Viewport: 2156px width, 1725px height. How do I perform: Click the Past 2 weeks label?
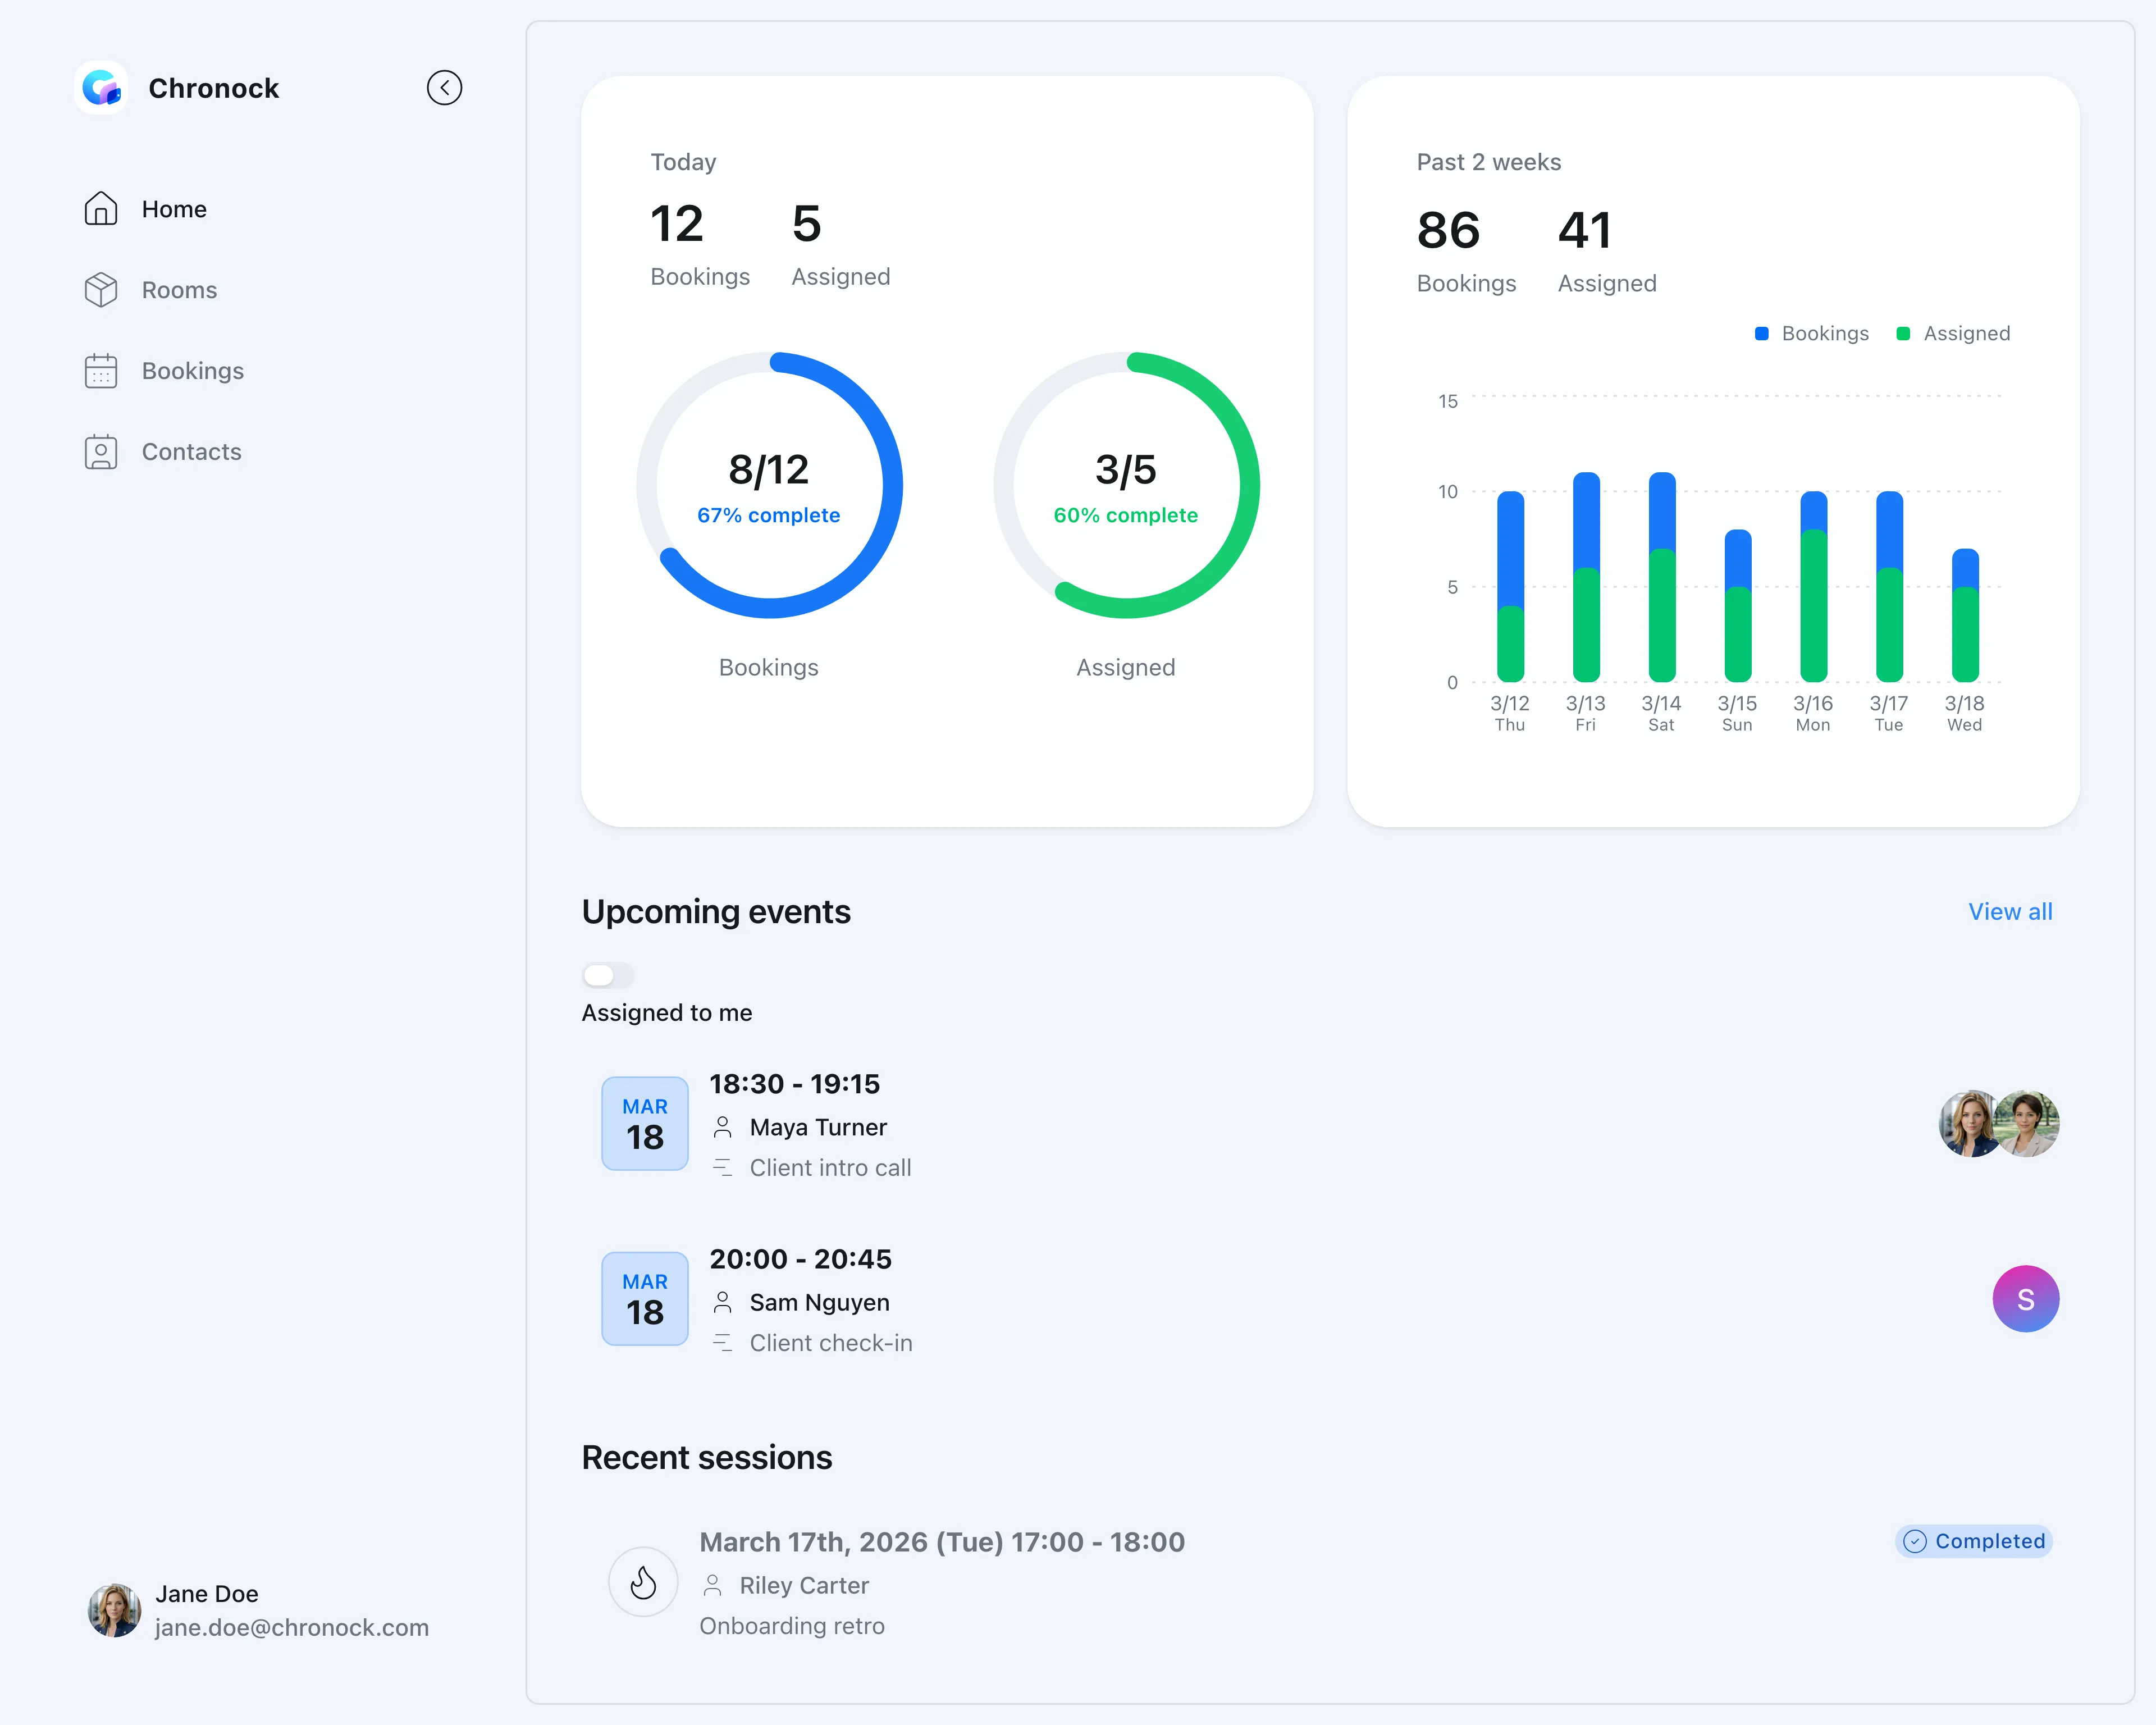[x=1488, y=162]
